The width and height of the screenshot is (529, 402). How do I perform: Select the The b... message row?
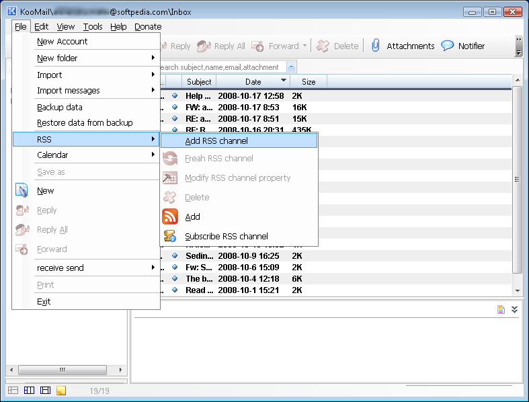(x=335, y=278)
